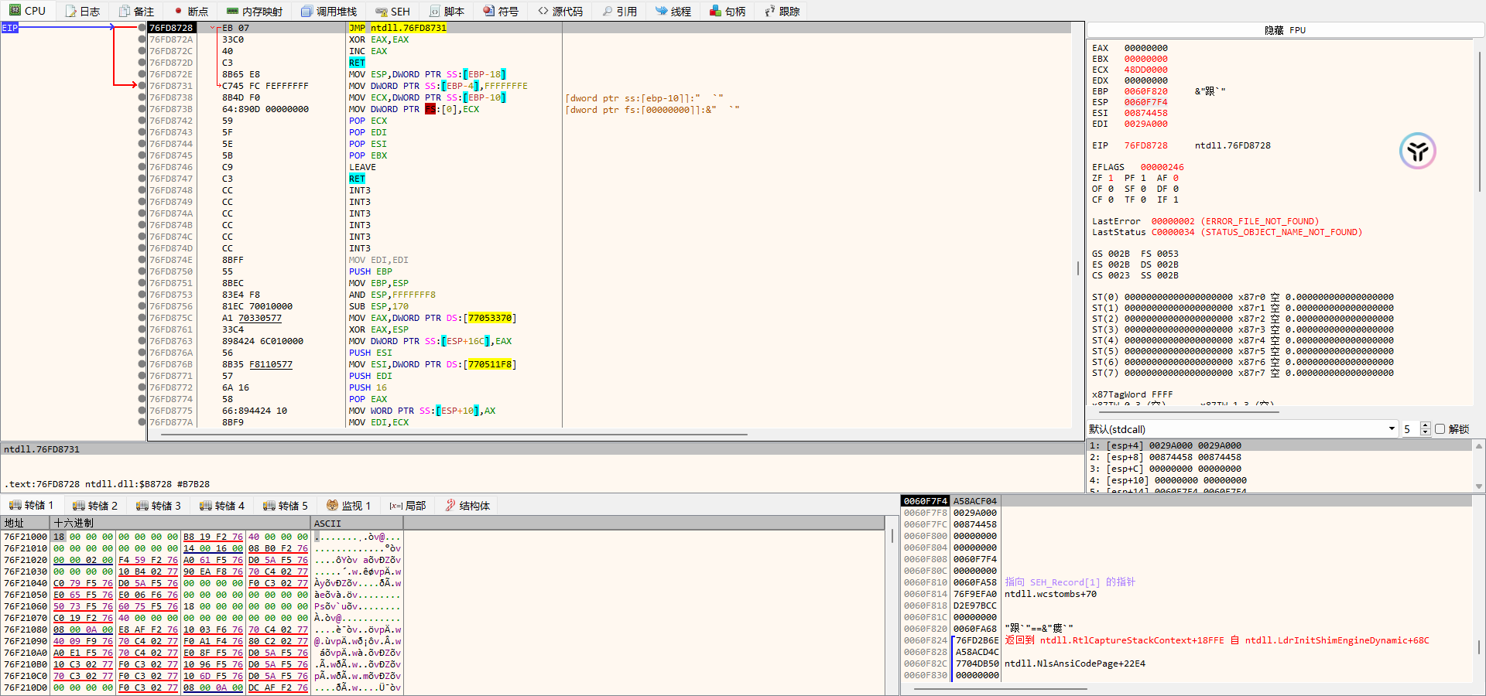Enable the 解锁 checkbox
The width and height of the screenshot is (1486, 696).
pyautogui.click(x=1440, y=429)
